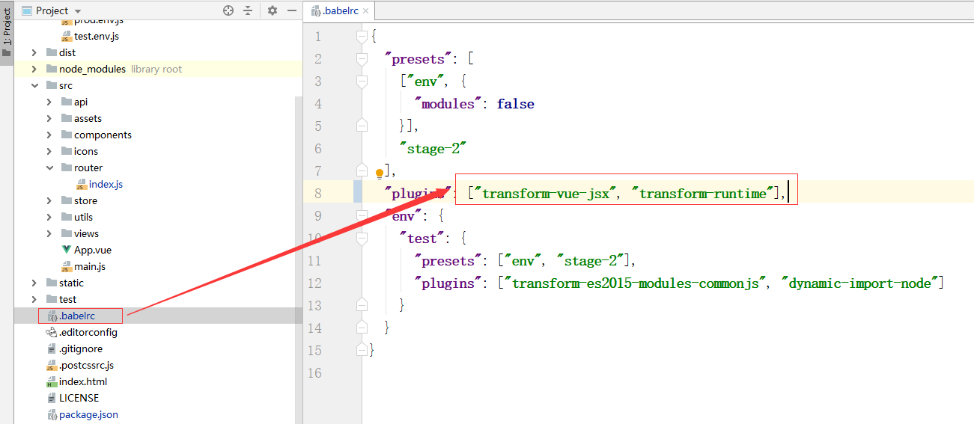Open the Project panel settings gear
974x424 pixels.
[273, 10]
